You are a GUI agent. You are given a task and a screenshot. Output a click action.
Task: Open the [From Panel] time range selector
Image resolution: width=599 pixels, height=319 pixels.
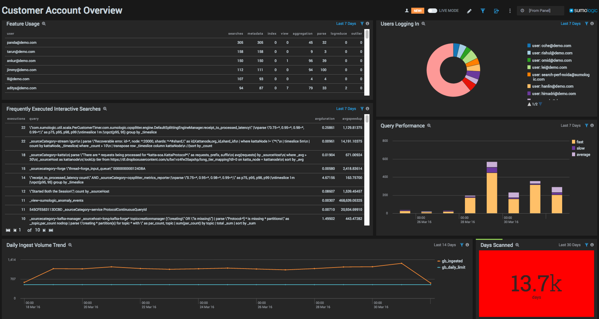pos(540,11)
